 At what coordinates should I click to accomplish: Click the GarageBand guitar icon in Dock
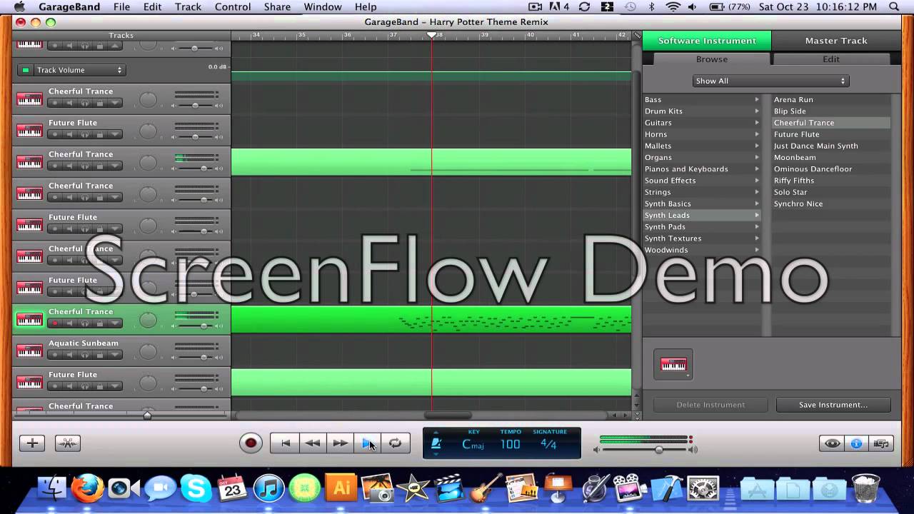(x=486, y=489)
